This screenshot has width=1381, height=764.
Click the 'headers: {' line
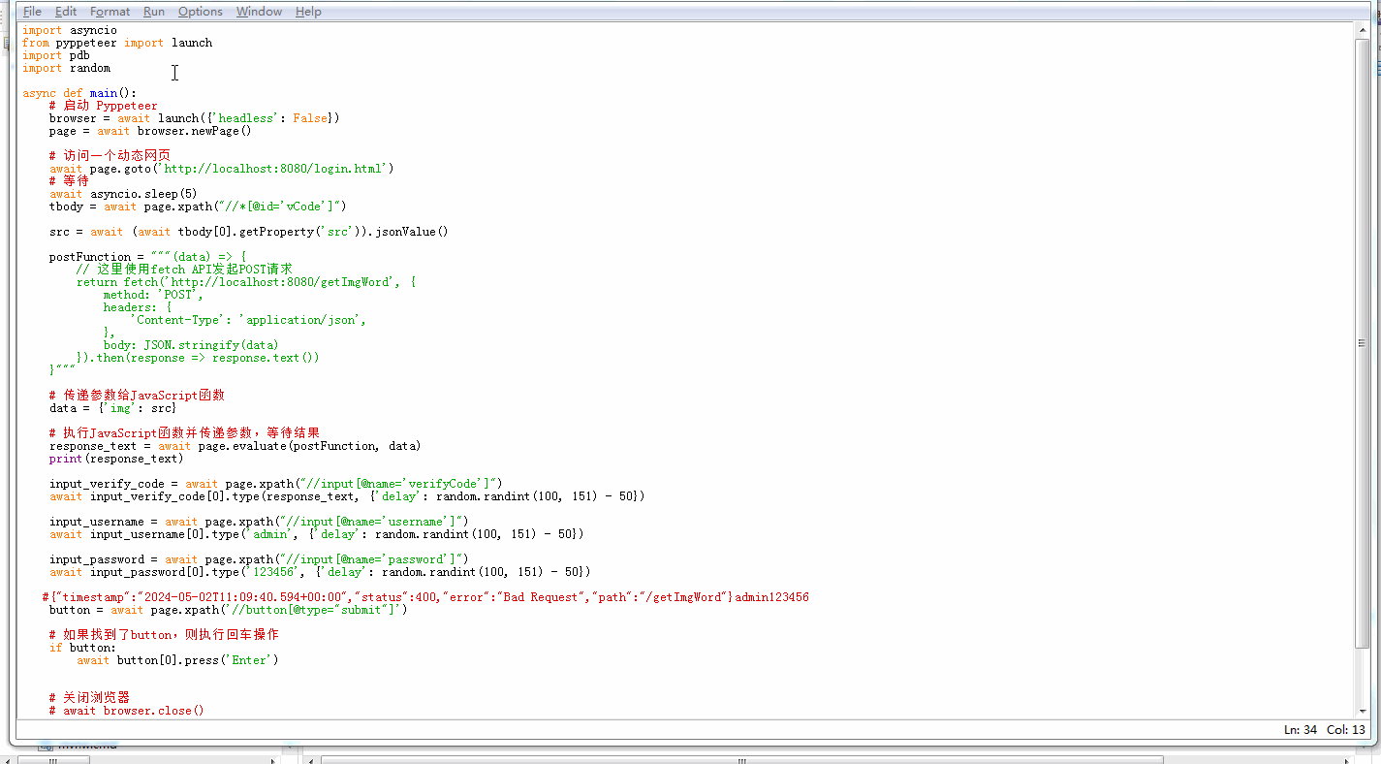[138, 307]
